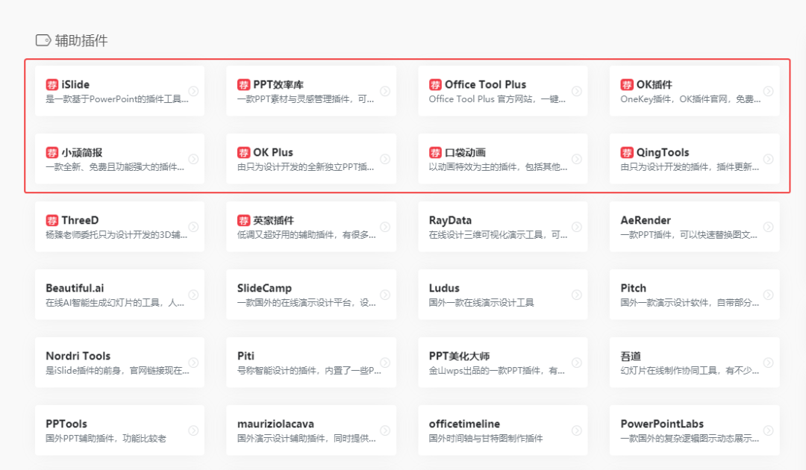806x470 pixels.
Task: Open the Pitch title link
Action: pyautogui.click(x=634, y=288)
